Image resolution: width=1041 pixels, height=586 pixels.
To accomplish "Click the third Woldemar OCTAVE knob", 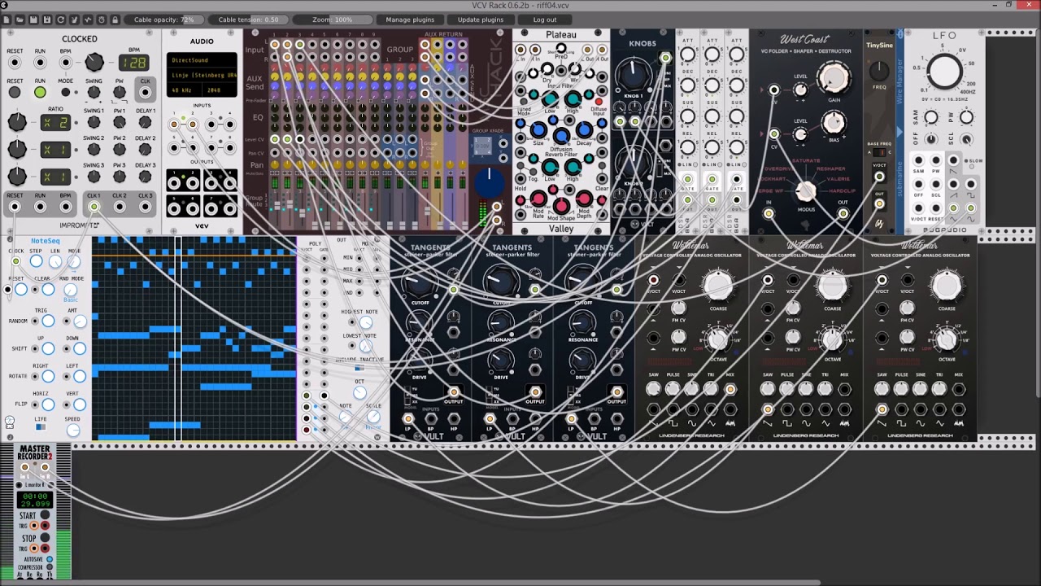I will [947, 340].
